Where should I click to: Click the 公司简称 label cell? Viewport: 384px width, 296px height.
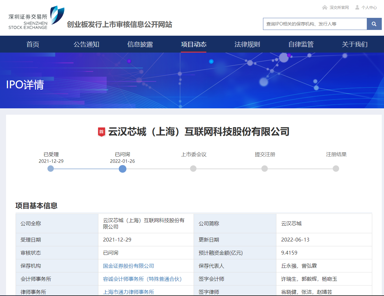235,223
